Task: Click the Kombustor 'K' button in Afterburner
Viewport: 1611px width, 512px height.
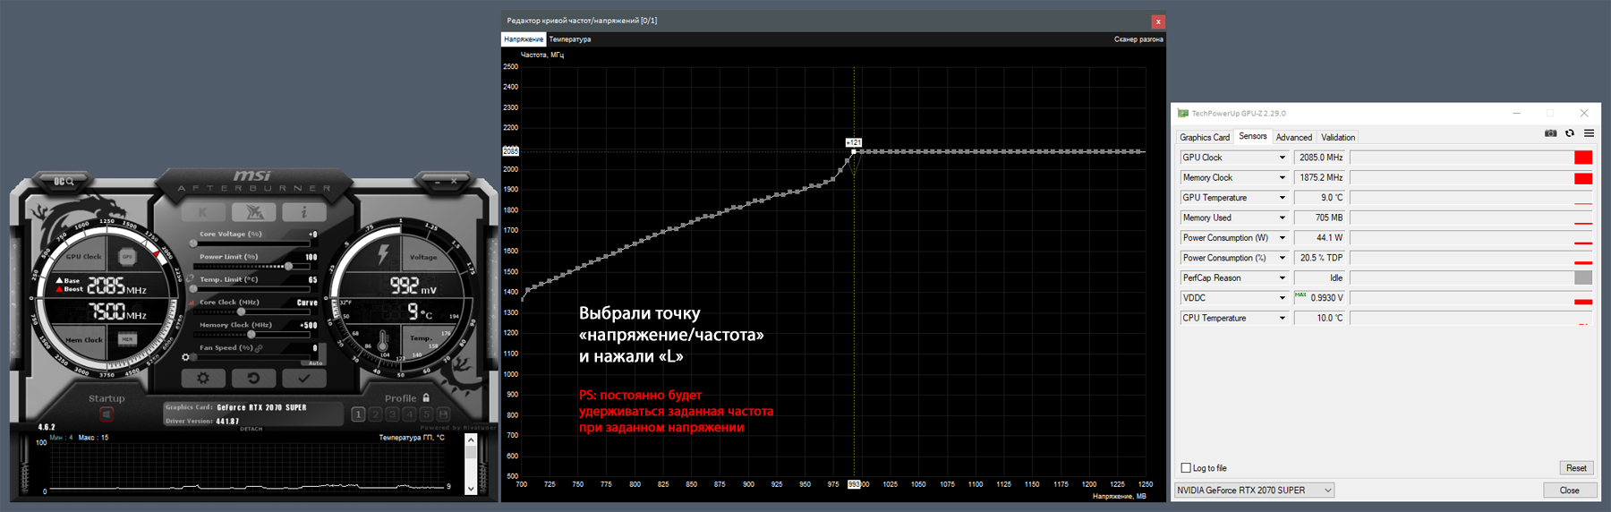Action: pos(203,212)
